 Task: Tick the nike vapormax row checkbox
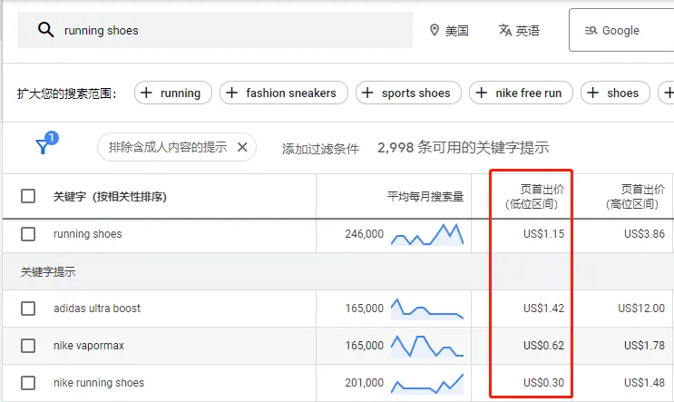28,346
